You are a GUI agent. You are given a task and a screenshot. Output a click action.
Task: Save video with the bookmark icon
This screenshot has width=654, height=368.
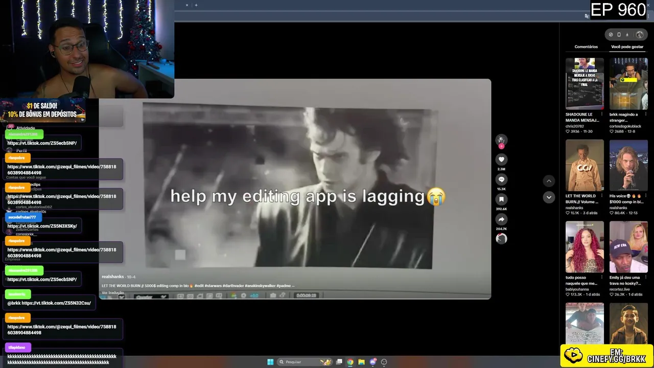(501, 199)
